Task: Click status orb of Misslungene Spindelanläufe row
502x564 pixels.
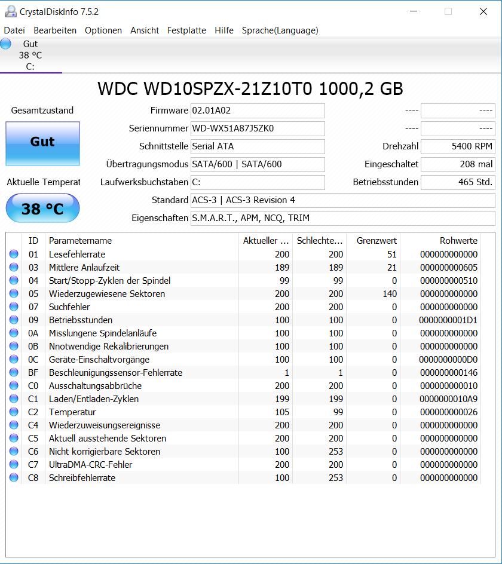Action: (x=14, y=333)
